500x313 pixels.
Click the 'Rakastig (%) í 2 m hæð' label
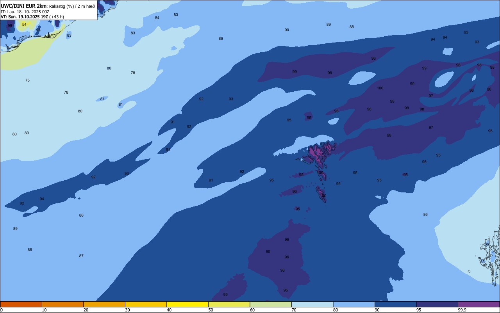click(72, 6)
